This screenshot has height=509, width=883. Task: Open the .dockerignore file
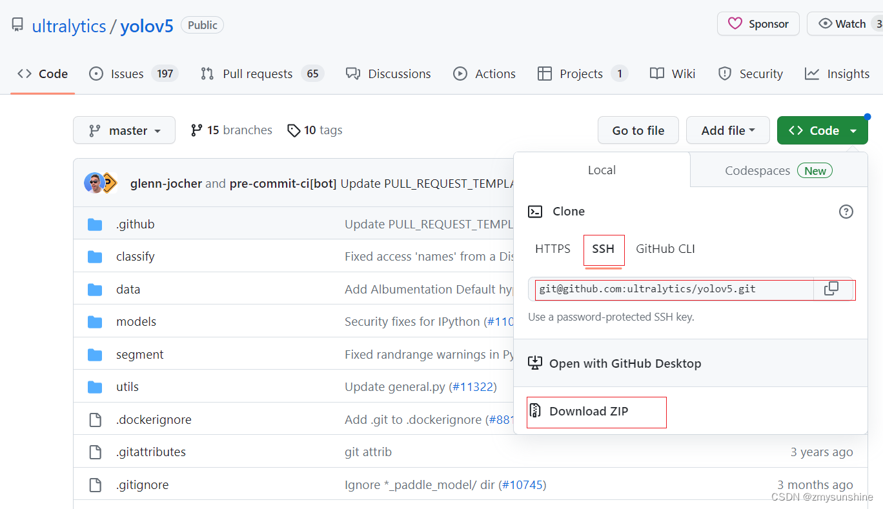[x=154, y=420]
